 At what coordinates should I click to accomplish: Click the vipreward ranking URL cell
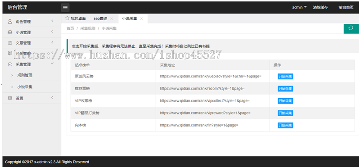212,113
